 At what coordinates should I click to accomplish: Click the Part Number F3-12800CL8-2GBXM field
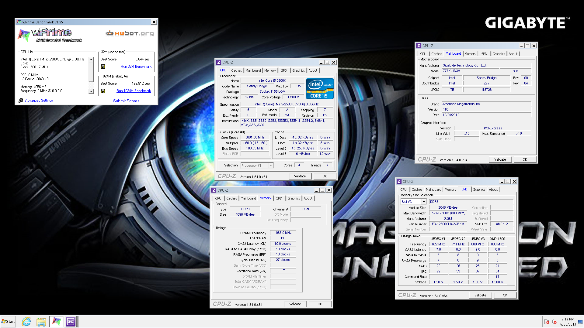(448, 224)
